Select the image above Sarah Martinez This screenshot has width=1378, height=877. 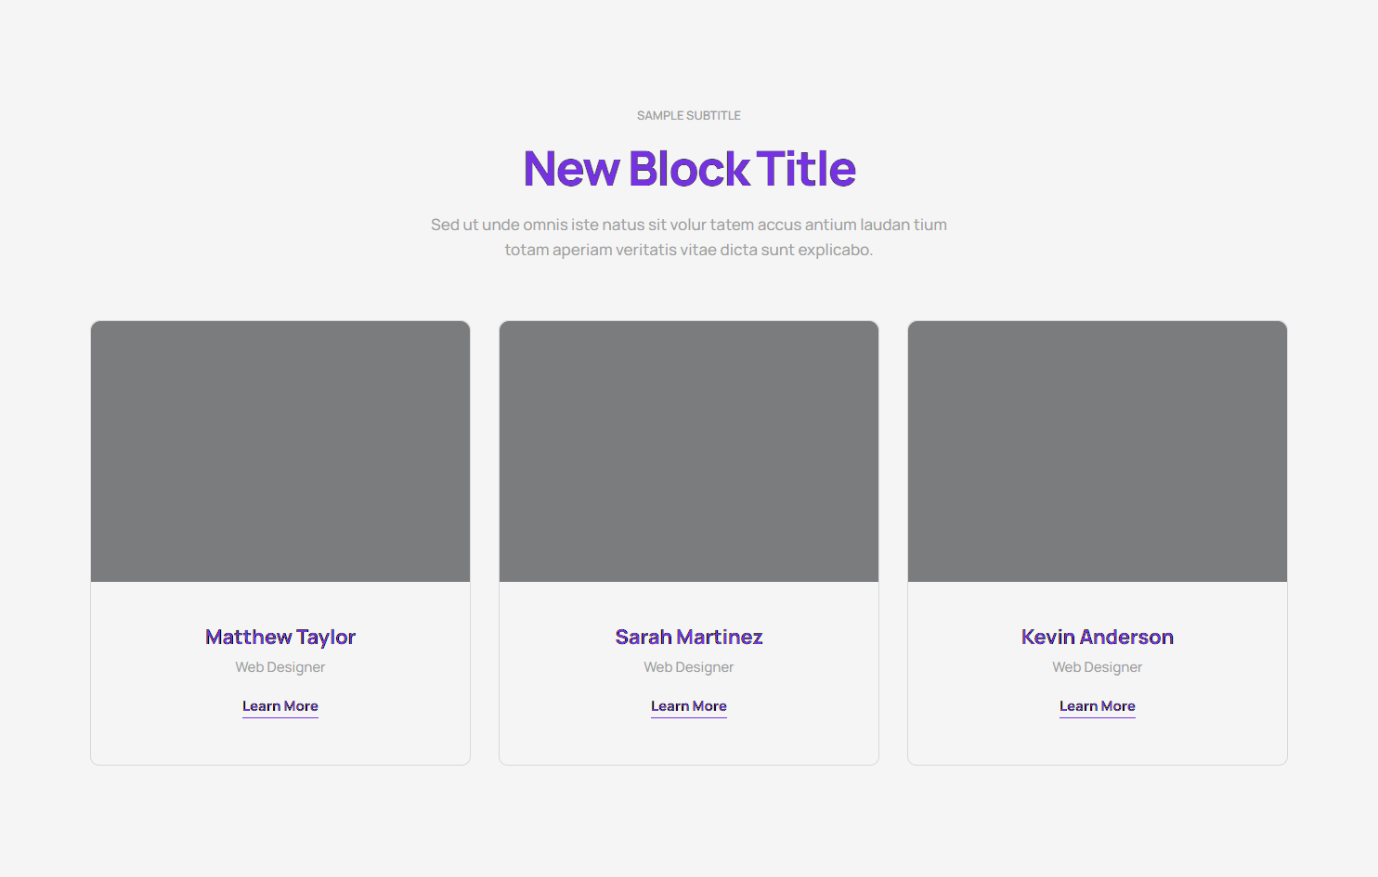click(x=689, y=451)
